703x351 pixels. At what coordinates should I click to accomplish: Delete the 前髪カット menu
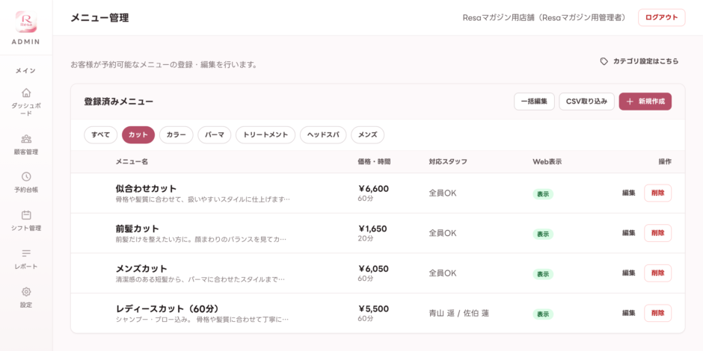(x=657, y=233)
